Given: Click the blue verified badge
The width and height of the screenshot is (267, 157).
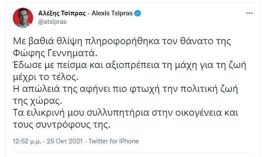Looking at the screenshot, I should [x=138, y=13].
